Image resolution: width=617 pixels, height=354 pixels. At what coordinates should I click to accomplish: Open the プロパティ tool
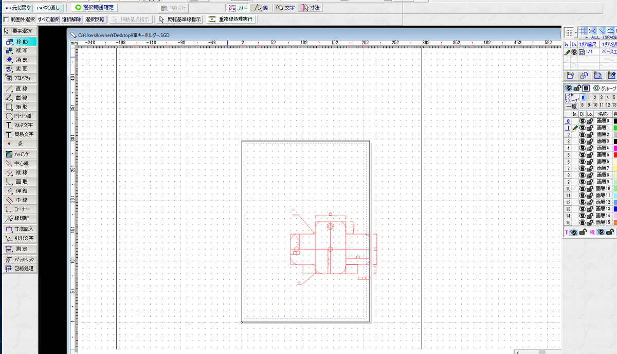20,78
